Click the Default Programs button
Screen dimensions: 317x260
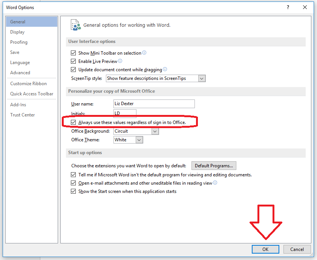point(214,166)
